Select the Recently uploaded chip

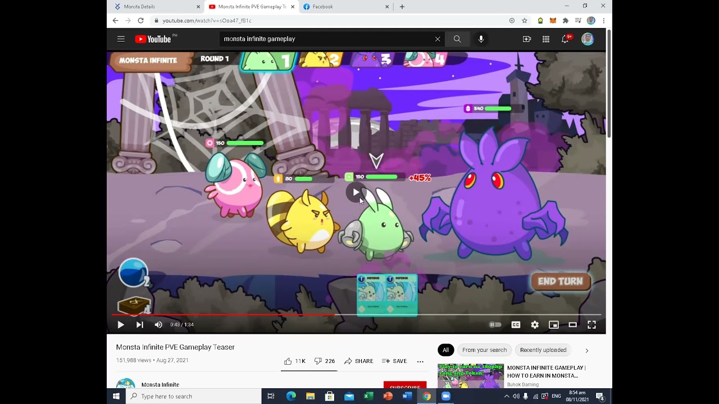pyautogui.click(x=543, y=350)
